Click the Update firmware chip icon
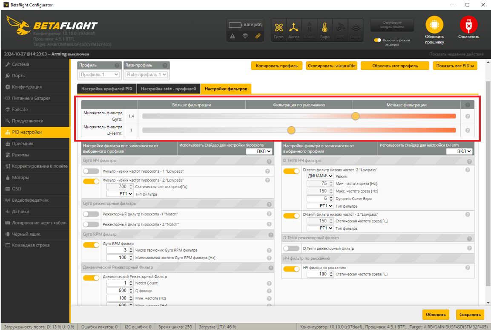The height and width of the screenshot is (330, 491). (x=434, y=25)
